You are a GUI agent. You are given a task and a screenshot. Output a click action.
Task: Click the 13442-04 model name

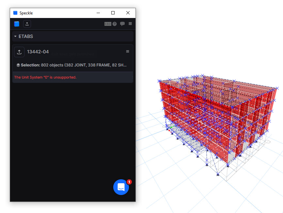tap(38, 52)
